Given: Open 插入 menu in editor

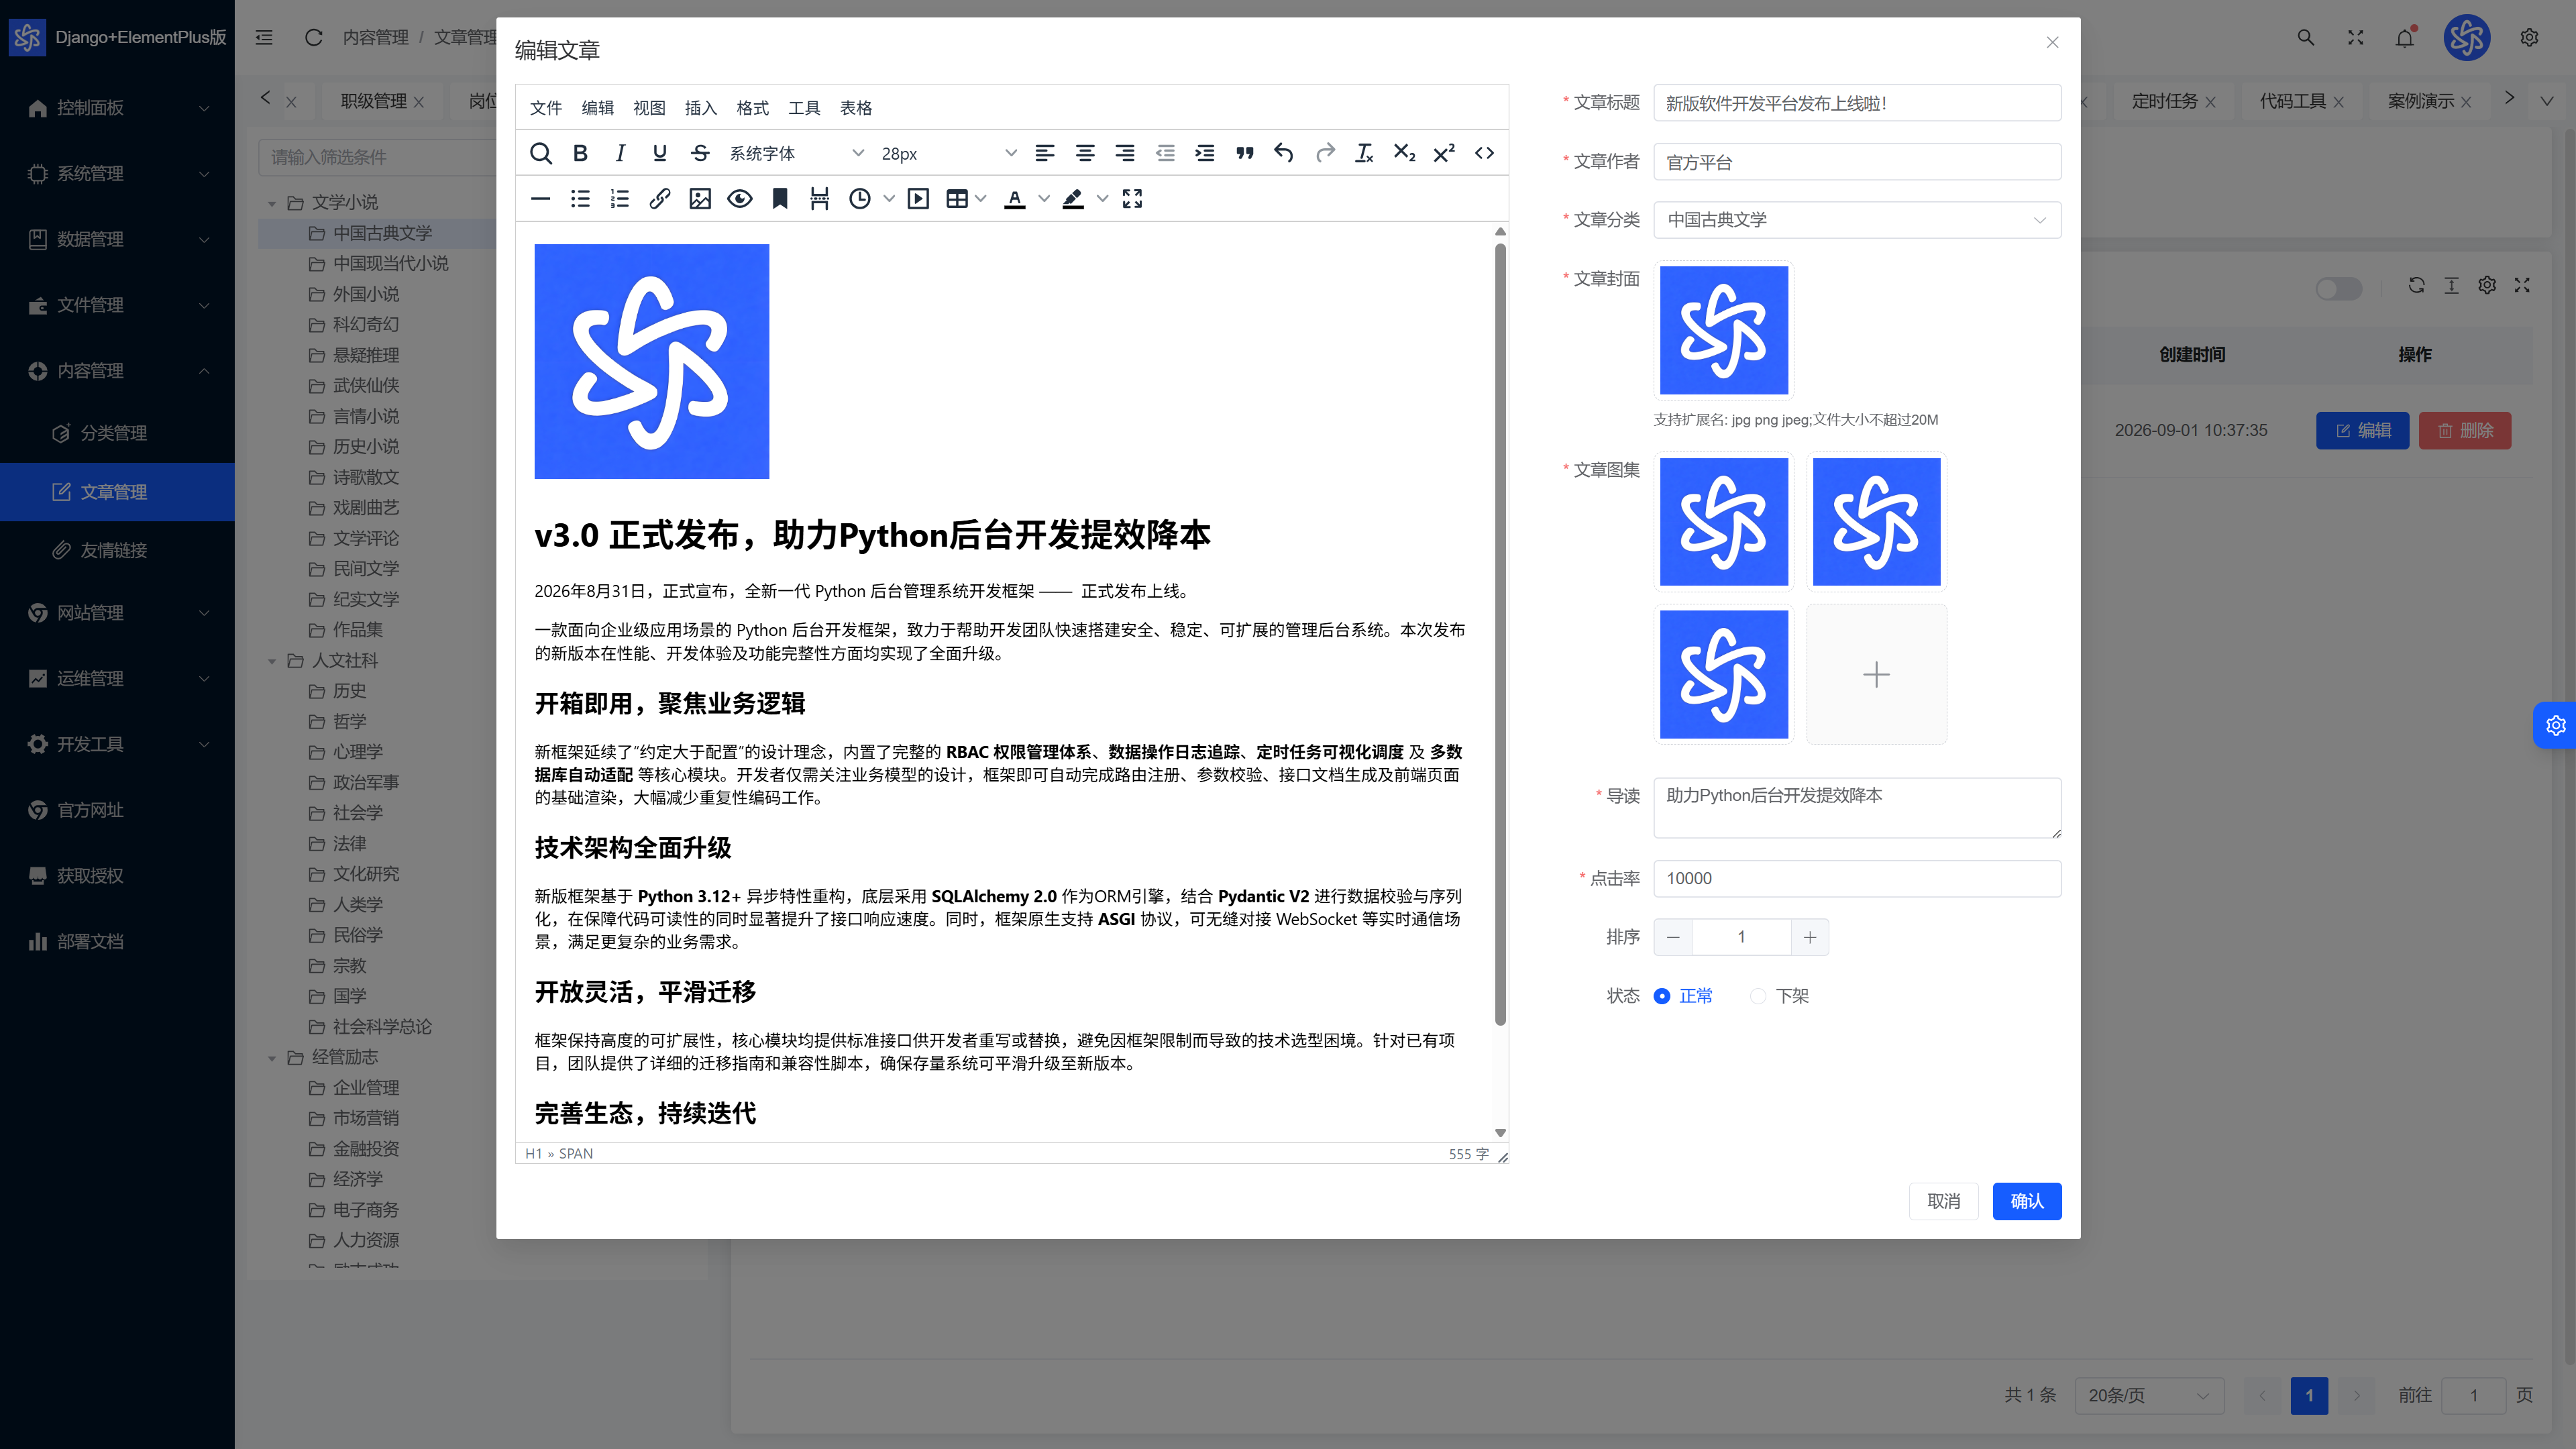Looking at the screenshot, I should click(x=701, y=108).
